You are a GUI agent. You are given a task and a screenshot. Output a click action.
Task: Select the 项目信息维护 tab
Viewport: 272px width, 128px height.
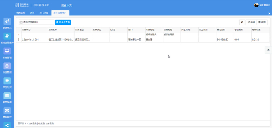[61, 13]
